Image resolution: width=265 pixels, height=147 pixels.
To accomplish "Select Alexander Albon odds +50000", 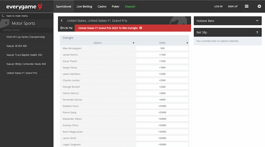I will 162,119.
